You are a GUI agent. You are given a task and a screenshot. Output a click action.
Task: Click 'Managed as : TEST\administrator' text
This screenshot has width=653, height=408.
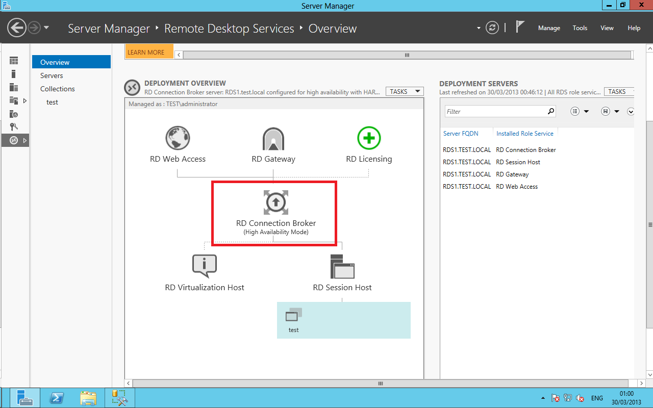(173, 104)
